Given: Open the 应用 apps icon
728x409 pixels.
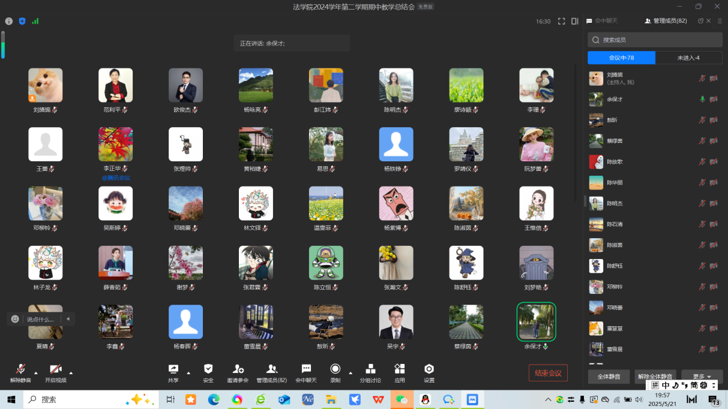Looking at the screenshot, I should pyautogui.click(x=400, y=369).
